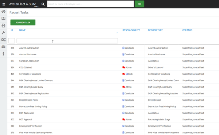This screenshot has height=135, width=219.
Task: Open the users group sidebar icon
Action: (x=4, y=19)
